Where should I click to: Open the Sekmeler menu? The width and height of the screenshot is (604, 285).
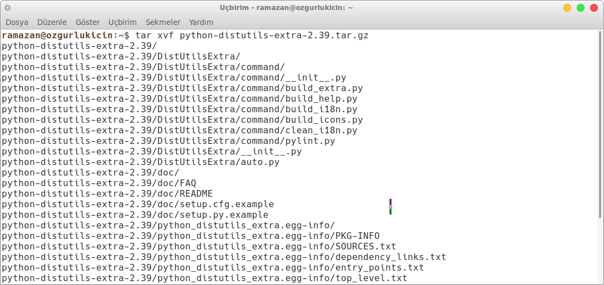(x=163, y=22)
